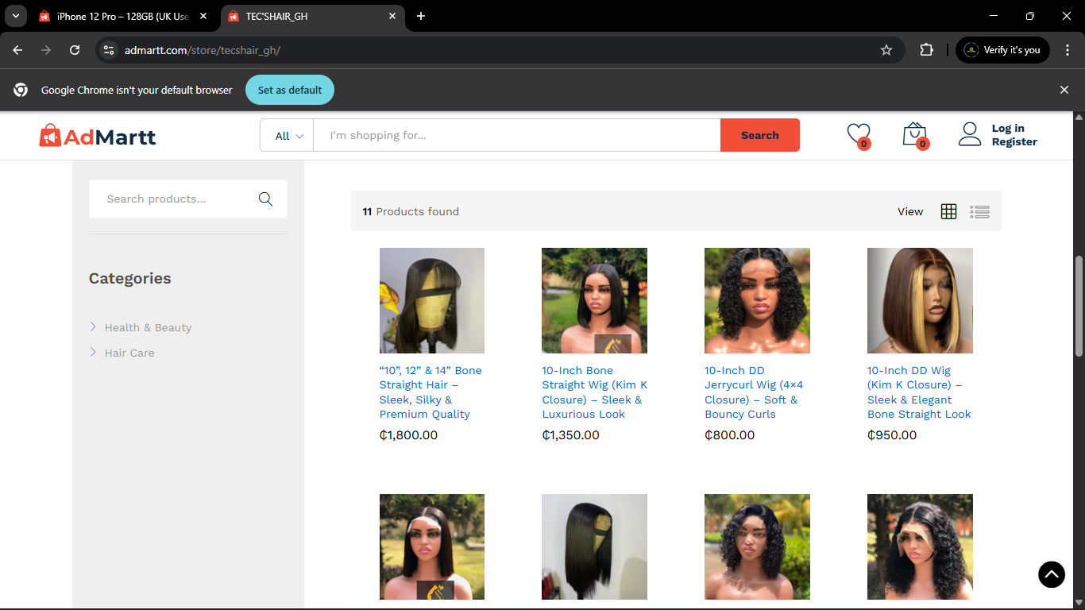This screenshot has width=1085, height=610.
Task: Open the bone straight hair with bangs thumbnail
Action: 432,300
